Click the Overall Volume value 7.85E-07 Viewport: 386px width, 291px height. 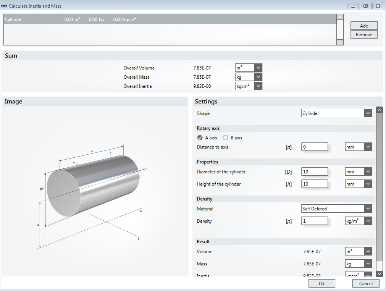click(202, 68)
